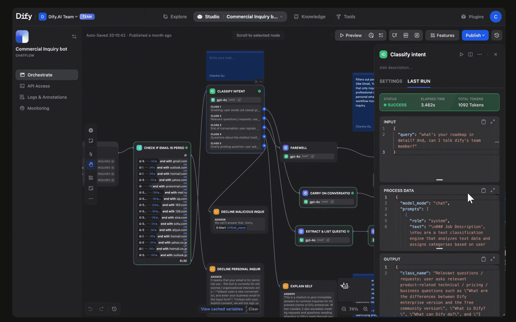The width and height of the screenshot is (516, 322).
Task: Expand the PROCESS DATA section fullscreen
Action: click(x=493, y=190)
